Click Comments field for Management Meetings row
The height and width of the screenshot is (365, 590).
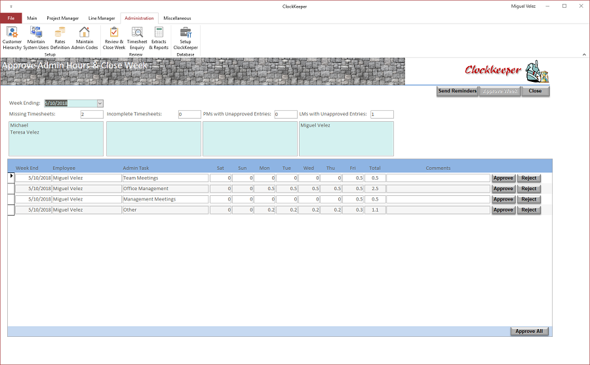[x=439, y=199]
